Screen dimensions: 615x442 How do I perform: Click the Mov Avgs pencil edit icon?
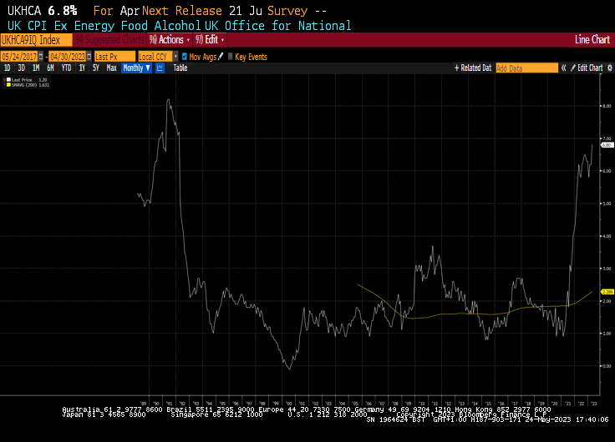pyautogui.click(x=221, y=57)
